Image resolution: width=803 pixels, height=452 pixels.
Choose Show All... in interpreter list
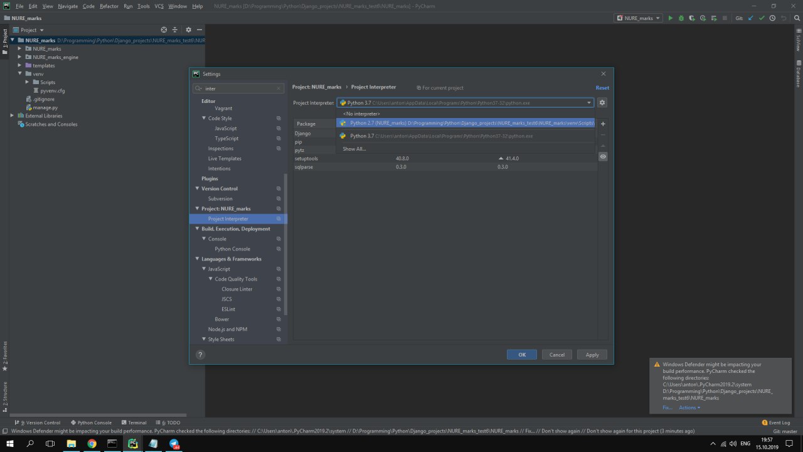[354, 149]
